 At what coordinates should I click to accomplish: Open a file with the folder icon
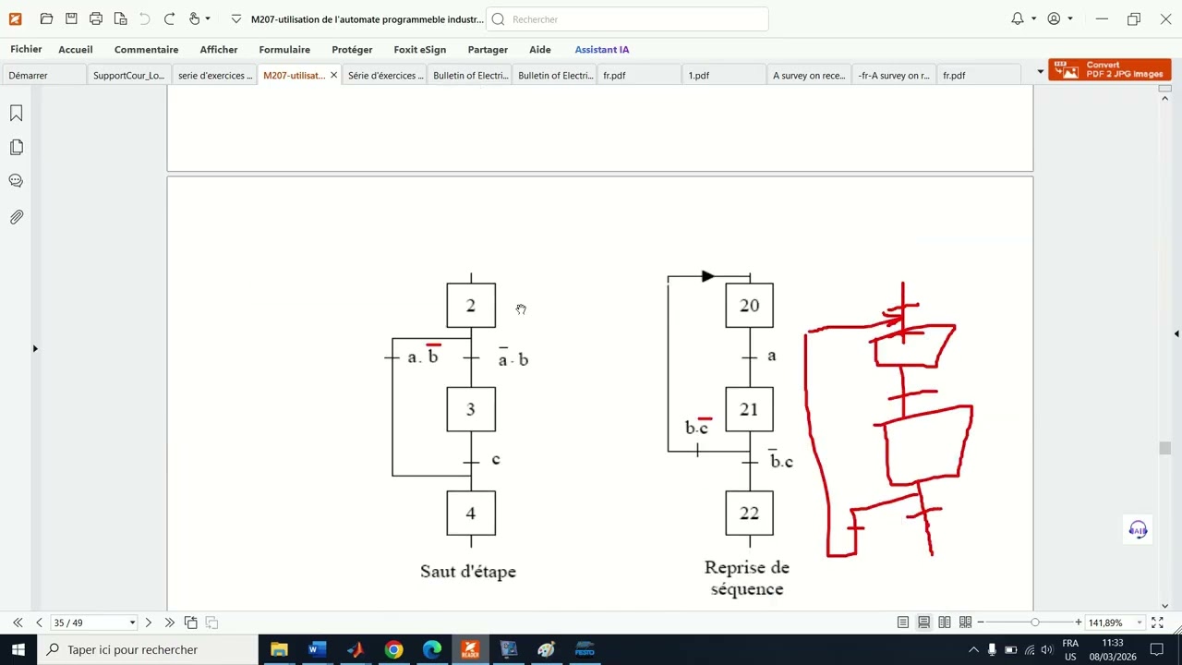46,18
